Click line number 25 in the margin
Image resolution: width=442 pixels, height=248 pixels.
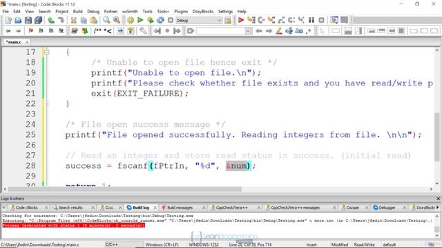tap(30, 135)
